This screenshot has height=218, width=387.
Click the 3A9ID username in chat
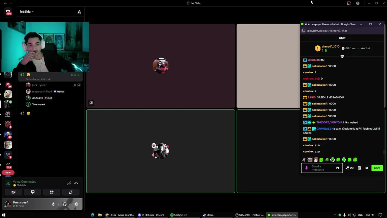click(312, 97)
